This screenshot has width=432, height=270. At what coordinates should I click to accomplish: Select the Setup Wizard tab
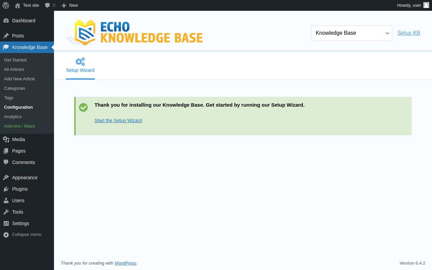[80, 66]
